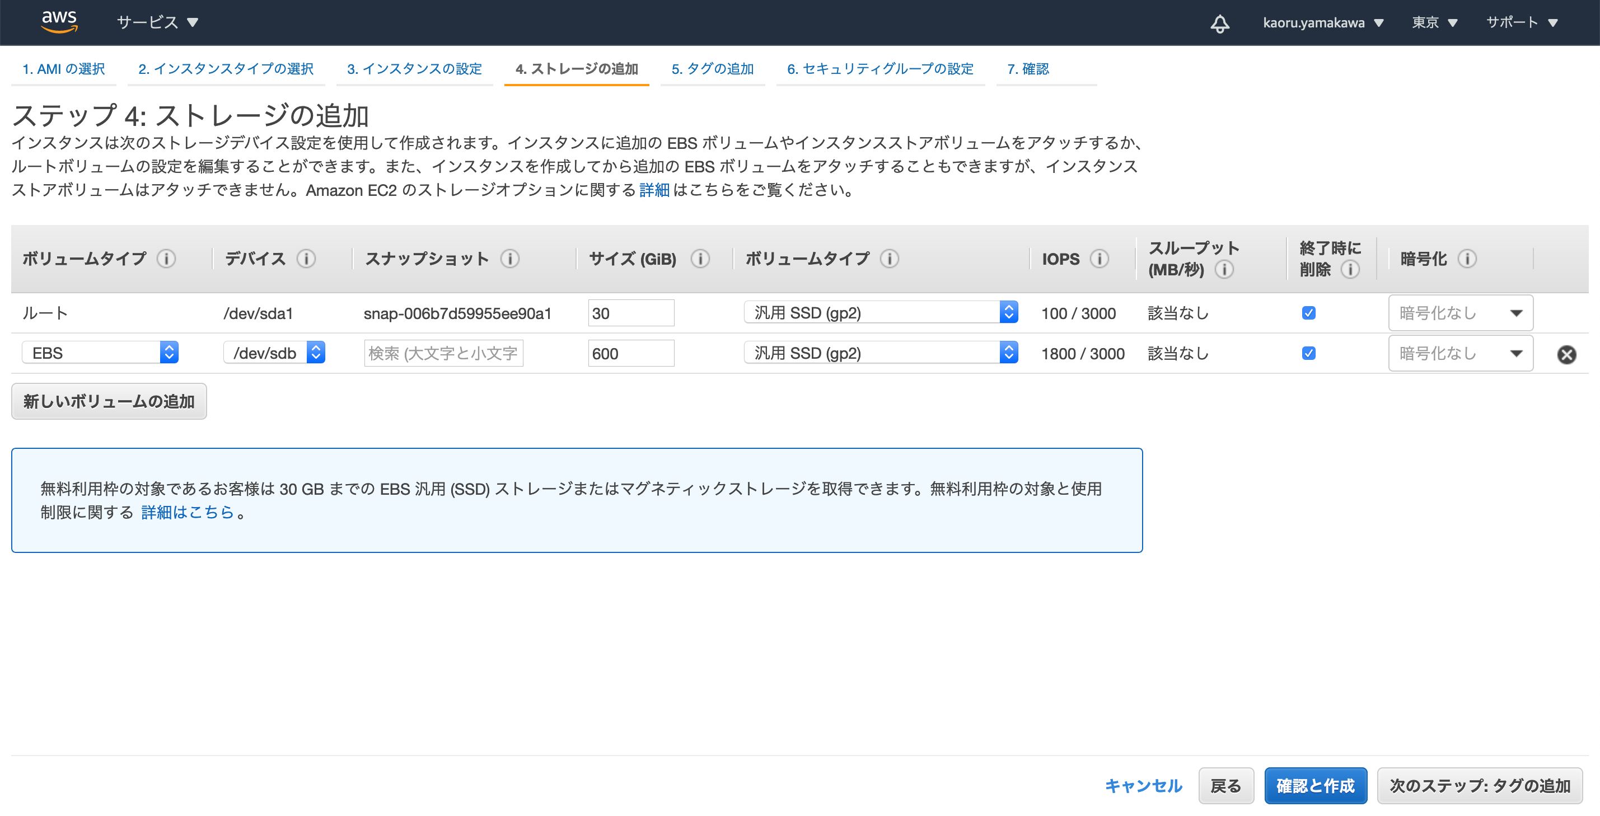This screenshot has height=816, width=1600.
Task: Uncheck 終了時に削除 for the root volume
Action: [x=1308, y=313]
